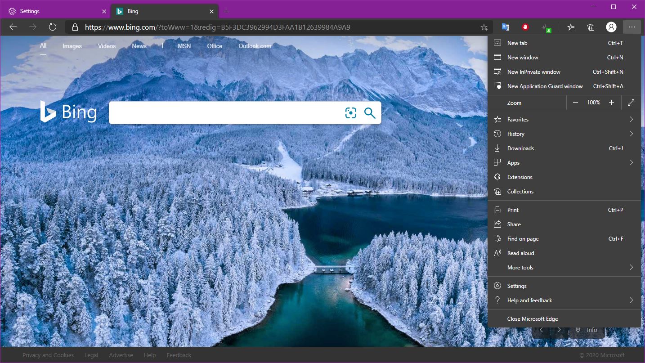Screen dimensions: 645x363
Task: Open the translate extension icon
Action: (x=506, y=27)
